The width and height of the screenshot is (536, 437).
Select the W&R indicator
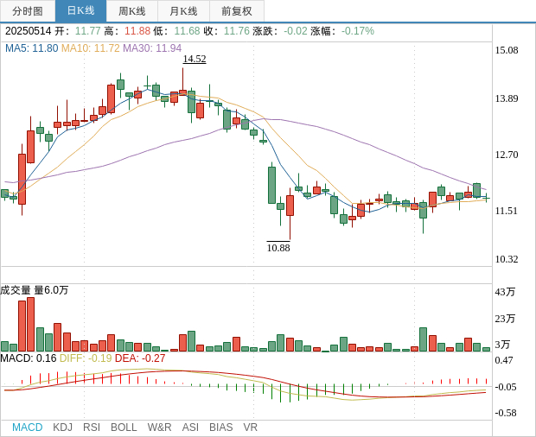coord(159,427)
